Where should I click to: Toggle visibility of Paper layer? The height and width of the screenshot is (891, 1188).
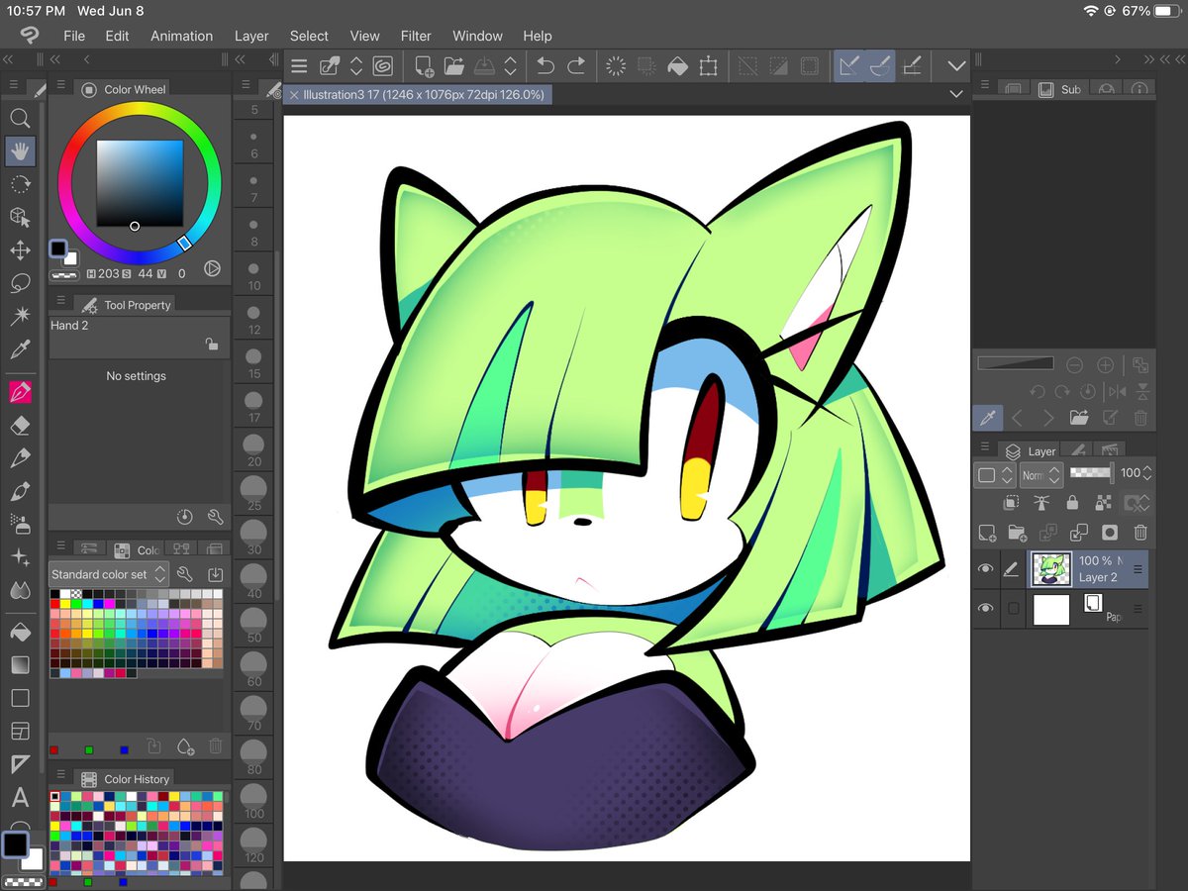985,609
